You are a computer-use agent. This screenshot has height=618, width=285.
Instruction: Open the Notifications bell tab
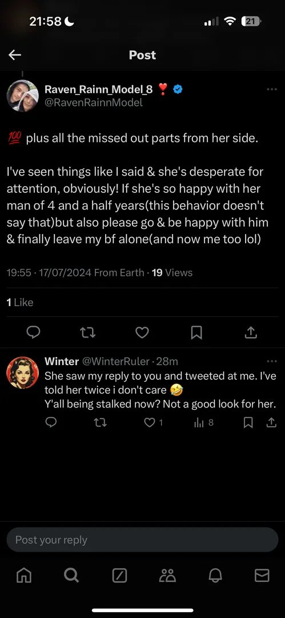215,576
